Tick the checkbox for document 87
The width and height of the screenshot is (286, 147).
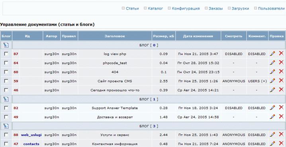[x=6, y=54]
